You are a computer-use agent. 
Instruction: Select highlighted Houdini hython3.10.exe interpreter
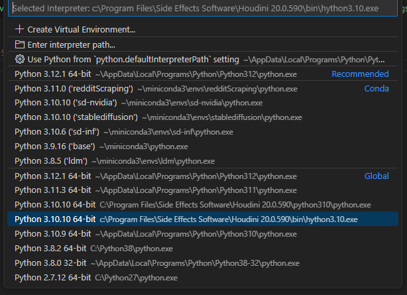[203, 219]
